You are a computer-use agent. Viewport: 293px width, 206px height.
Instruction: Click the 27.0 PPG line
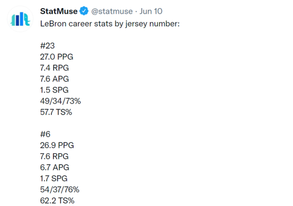point(57,56)
